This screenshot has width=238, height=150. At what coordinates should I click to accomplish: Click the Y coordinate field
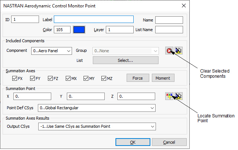coord(86,96)
